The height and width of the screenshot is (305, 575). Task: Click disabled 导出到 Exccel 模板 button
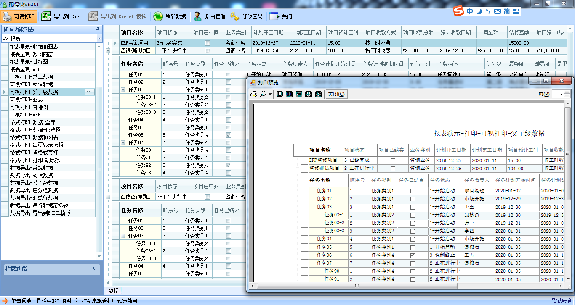[118, 16]
